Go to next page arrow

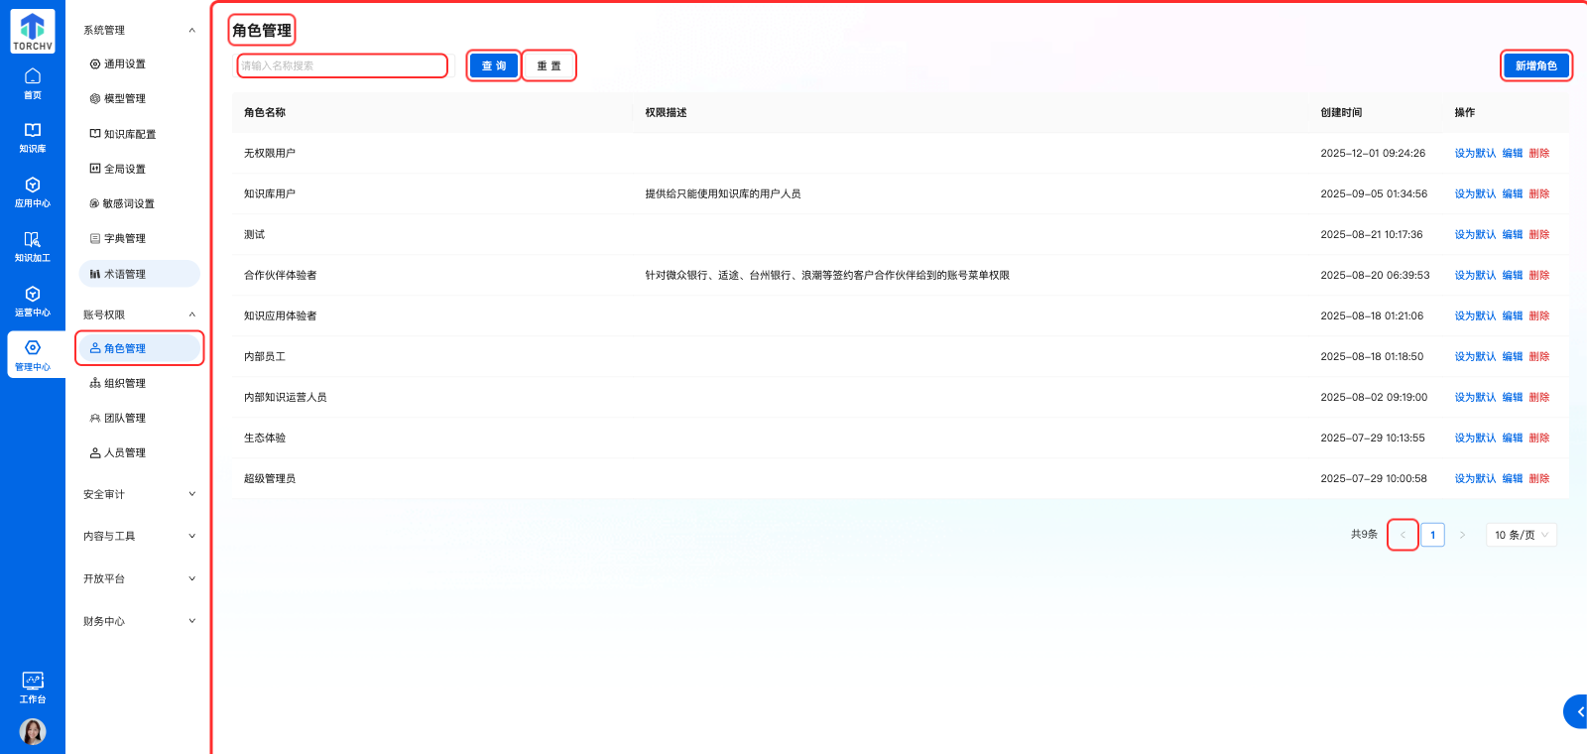(x=1462, y=535)
